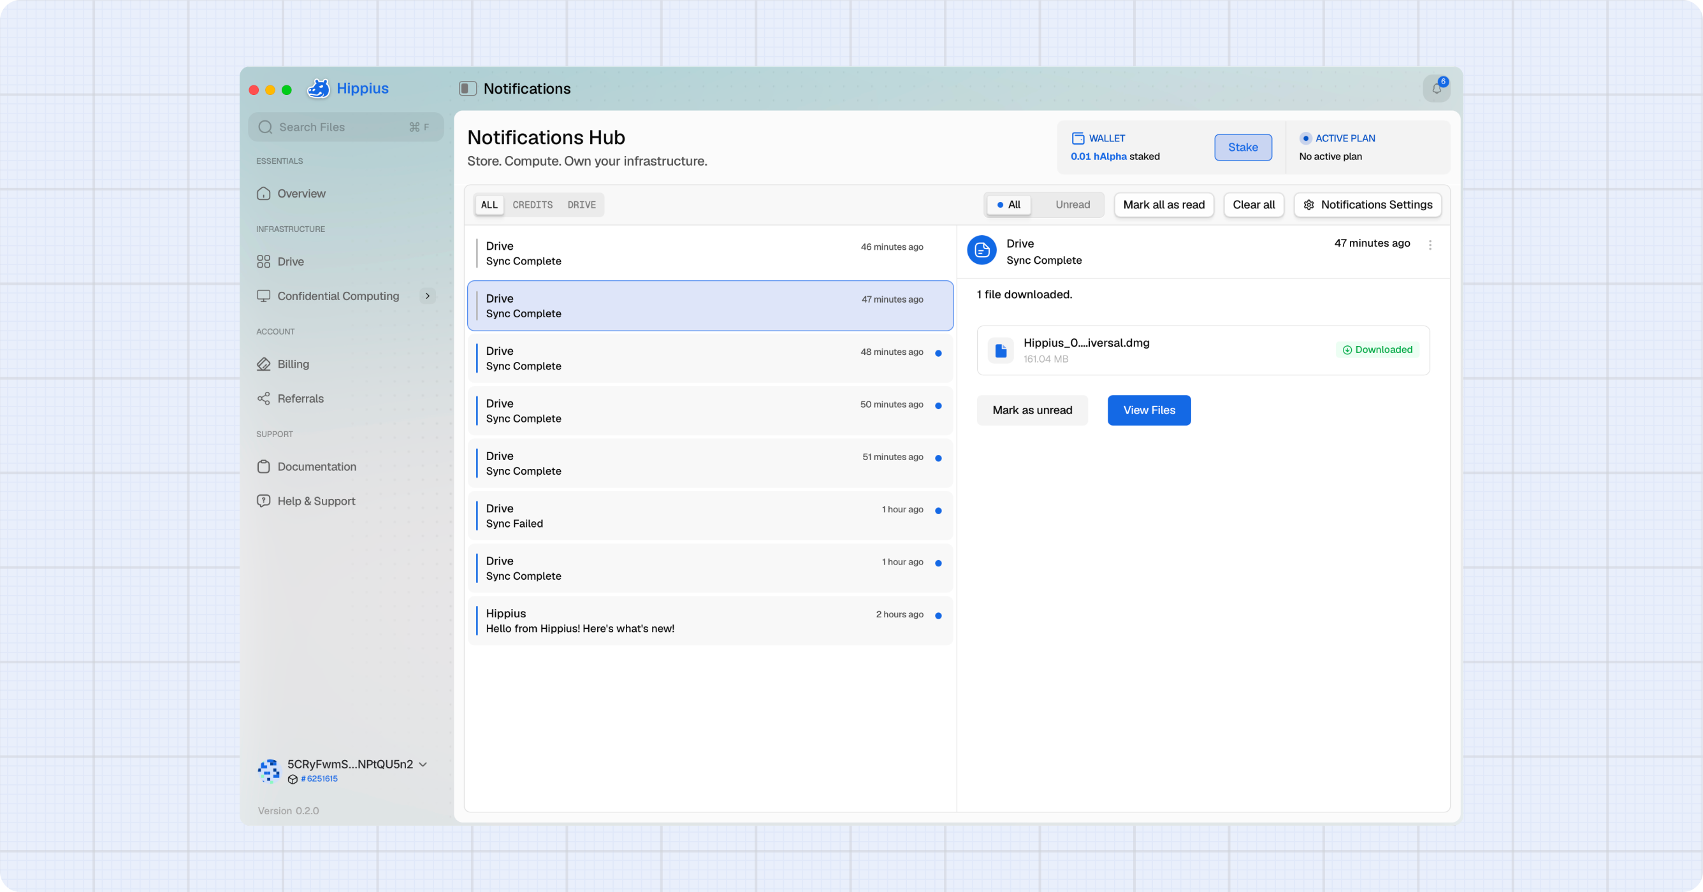Viewport: 1703px width, 892px height.
Task: Switch to the DRIVE tab
Action: click(582, 205)
